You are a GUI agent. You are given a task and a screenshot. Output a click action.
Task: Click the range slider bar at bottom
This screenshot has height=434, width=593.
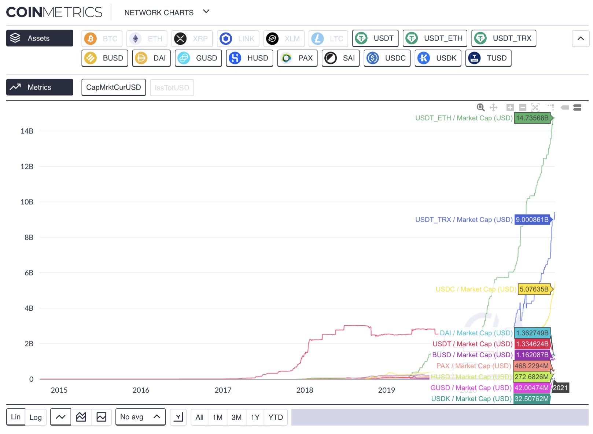(440, 417)
